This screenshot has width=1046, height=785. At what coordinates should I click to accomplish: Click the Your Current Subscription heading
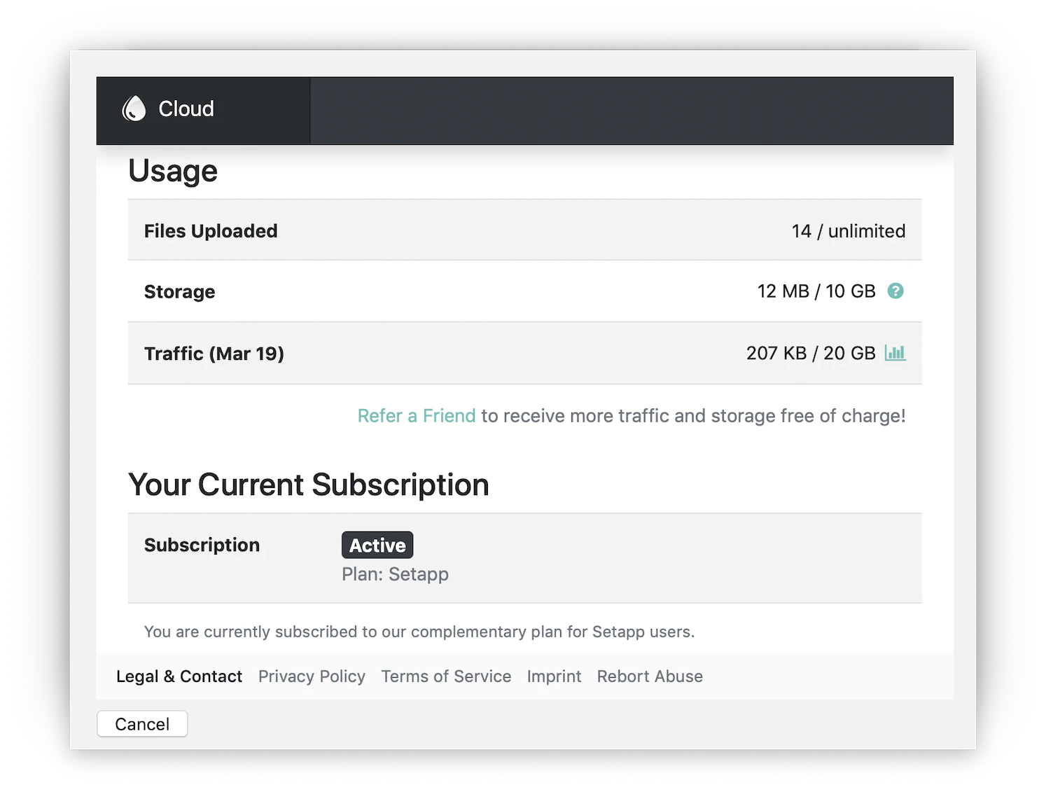point(308,485)
